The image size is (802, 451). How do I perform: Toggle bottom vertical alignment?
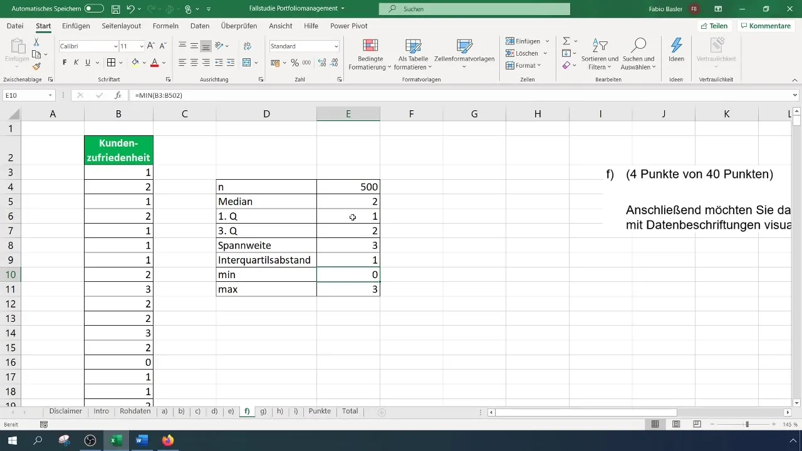point(206,46)
